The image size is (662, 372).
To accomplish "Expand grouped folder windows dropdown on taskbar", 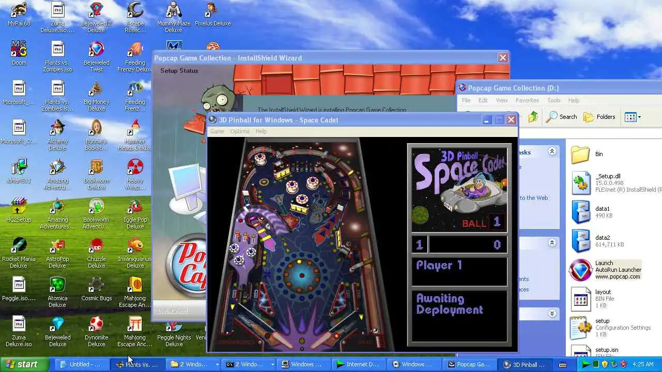I will click(217, 365).
